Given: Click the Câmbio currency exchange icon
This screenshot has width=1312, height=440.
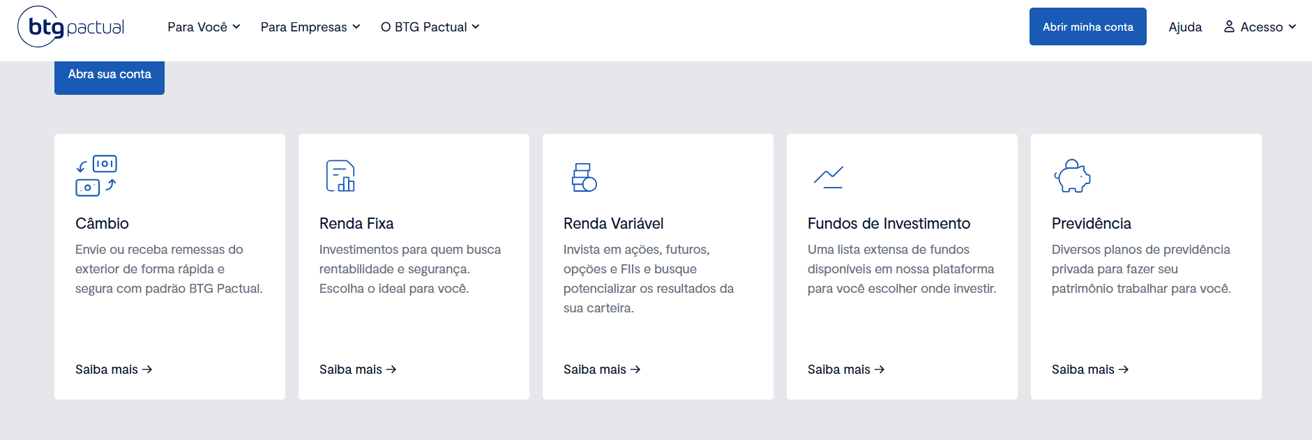Looking at the screenshot, I should [96, 175].
